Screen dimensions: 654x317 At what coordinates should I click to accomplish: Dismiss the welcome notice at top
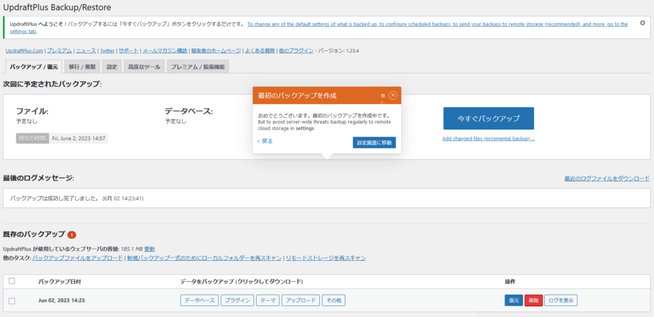(642, 23)
